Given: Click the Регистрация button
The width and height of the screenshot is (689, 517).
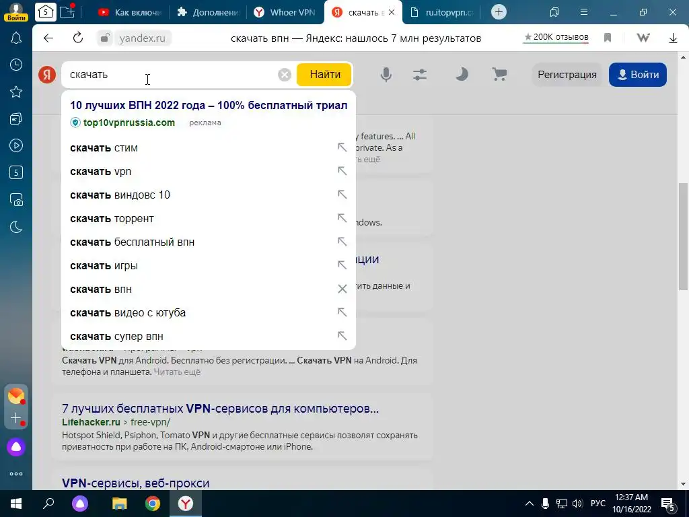Looking at the screenshot, I should click(567, 75).
